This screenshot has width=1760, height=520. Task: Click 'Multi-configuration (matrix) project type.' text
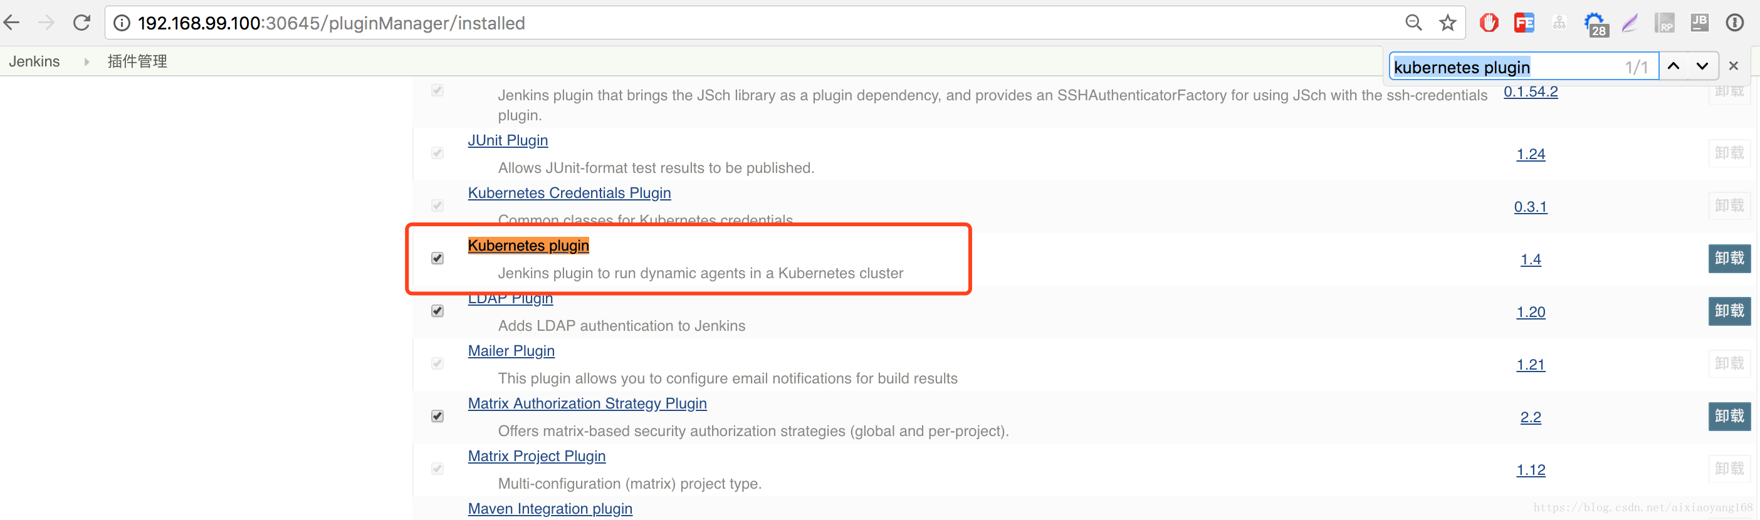(629, 484)
